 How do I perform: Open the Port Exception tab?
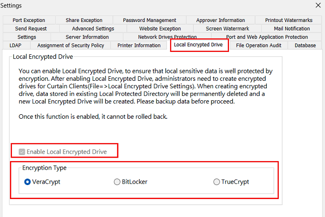coord(29,20)
